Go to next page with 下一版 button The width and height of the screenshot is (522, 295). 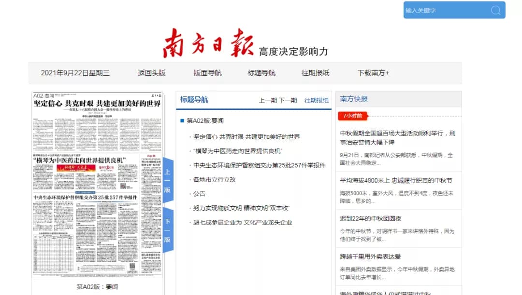(168, 230)
